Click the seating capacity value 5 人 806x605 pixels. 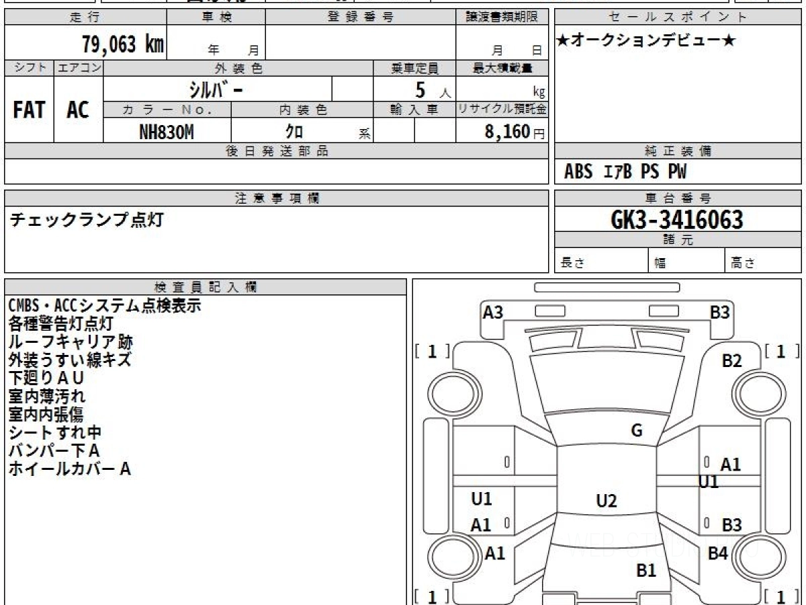(x=433, y=89)
